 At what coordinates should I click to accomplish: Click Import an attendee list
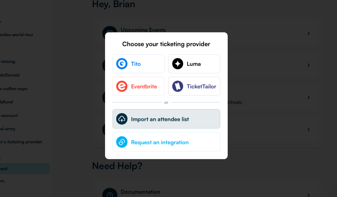tap(166, 119)
